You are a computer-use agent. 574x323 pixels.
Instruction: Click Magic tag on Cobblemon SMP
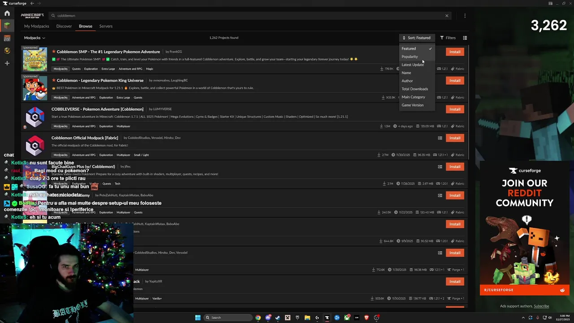point(150,69)
